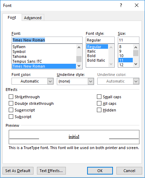Click the size list scroll-down arrow
The height and width of the screenshot is (178, 145).
[136, 64]
